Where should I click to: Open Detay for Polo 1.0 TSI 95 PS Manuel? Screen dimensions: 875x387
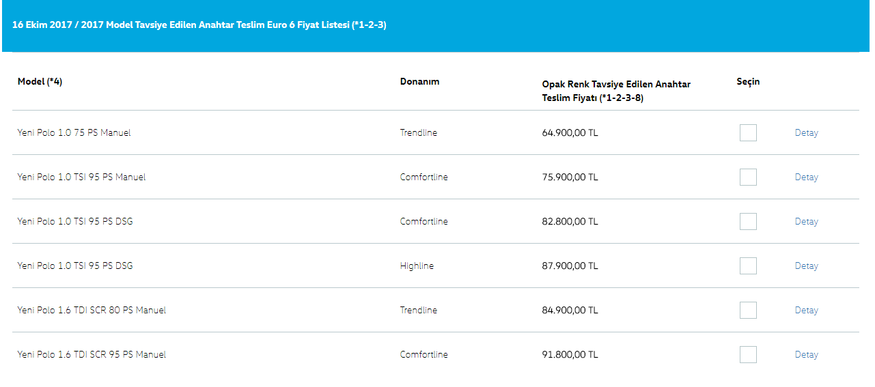click(806, 177)
